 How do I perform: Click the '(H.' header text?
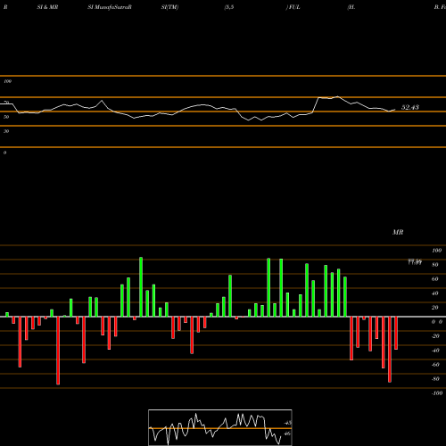[351, 7]
